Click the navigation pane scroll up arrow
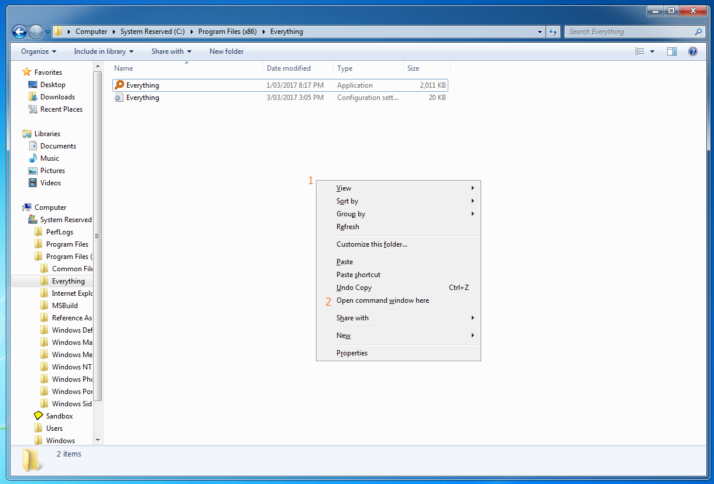Screen dimensions: 714x484 tap(98, 66)
